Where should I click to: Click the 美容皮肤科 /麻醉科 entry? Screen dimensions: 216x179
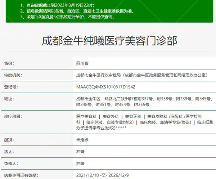pos(165,116)
